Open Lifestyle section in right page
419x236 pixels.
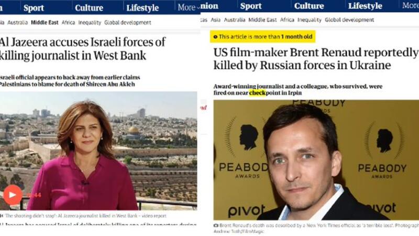365,6
